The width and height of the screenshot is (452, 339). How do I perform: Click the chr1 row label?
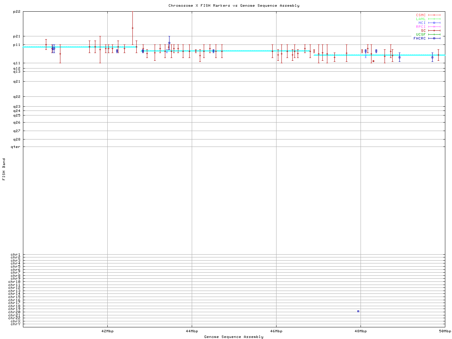pos(16,255)
